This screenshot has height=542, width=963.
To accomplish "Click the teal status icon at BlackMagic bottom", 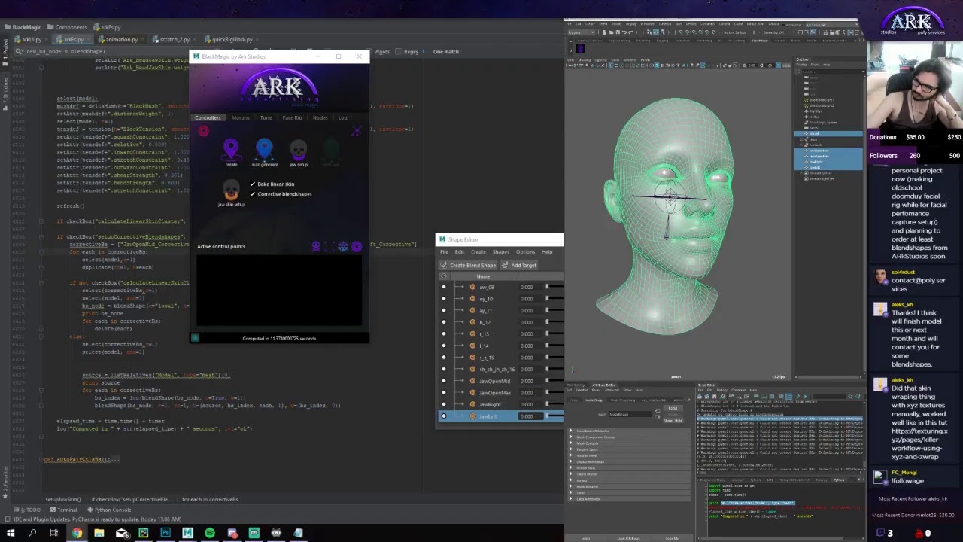I will (195, 338).
